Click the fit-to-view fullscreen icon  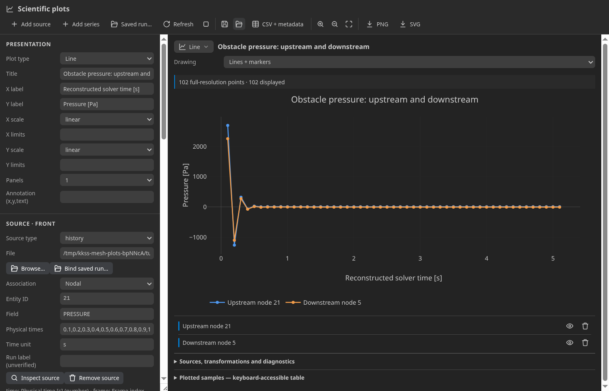click(x=349, y=24)
